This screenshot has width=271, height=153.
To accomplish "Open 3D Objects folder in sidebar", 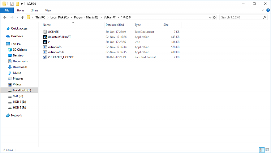I will pos(20,50).
